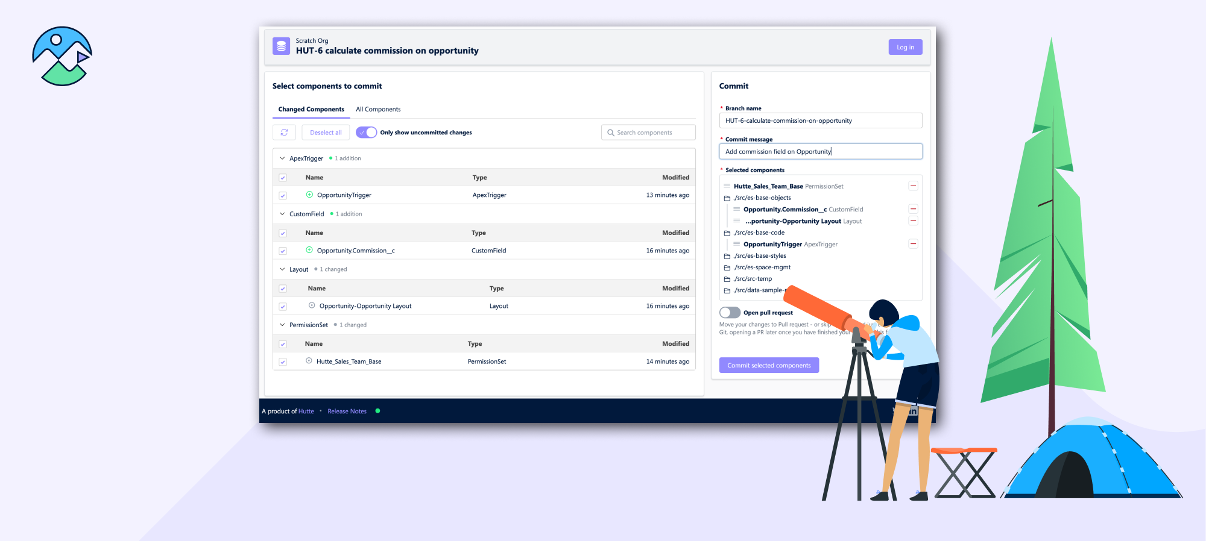
Task: Remove Opportunity.Commission__c from selected components
Action: (x=913, y=209)
